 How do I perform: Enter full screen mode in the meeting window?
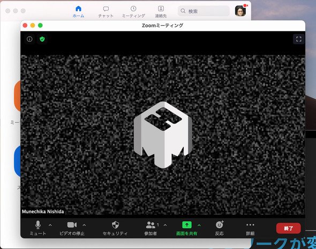(x=299, y=39)
